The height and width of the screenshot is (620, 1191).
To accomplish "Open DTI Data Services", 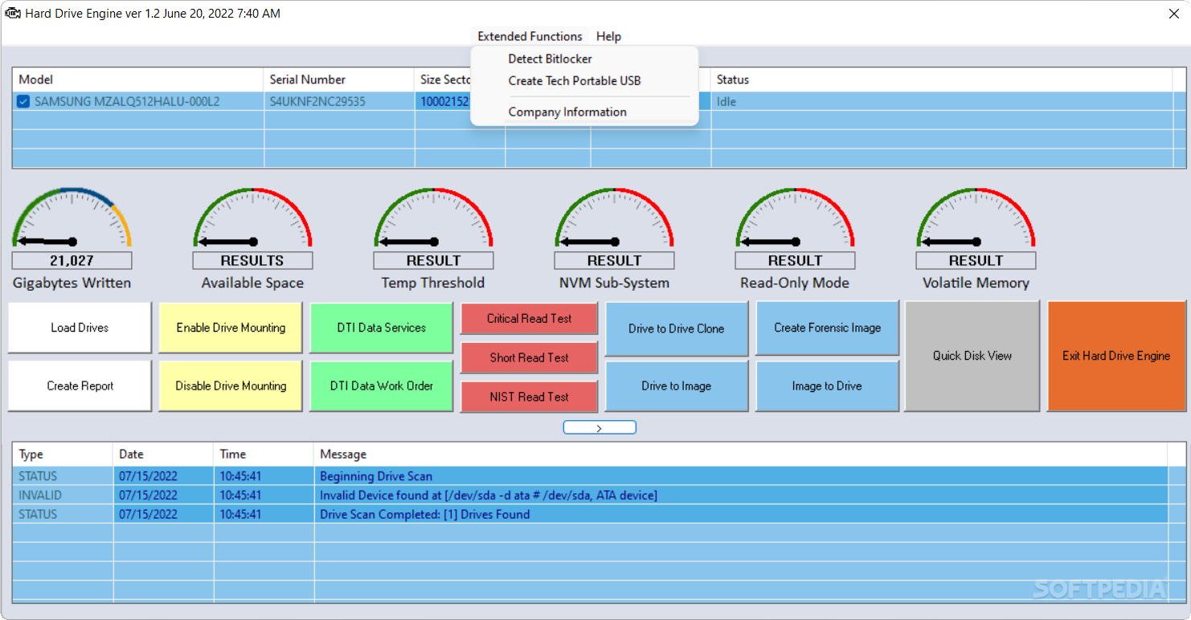I will click(382, 328).
